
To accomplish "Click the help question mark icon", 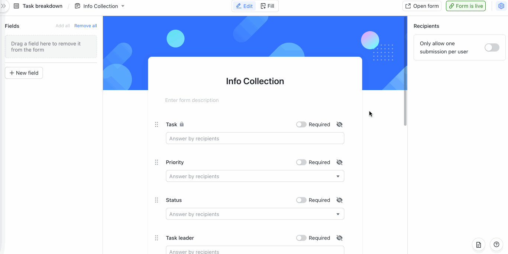I will (496, 244).
